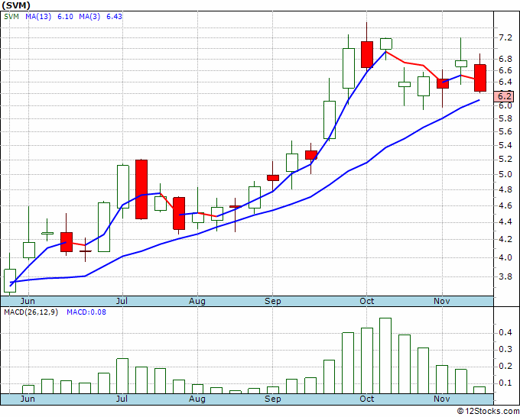Click Nov on the price chart date axis
This screenshot has width=520, height=417.
(x=442, y=301)
